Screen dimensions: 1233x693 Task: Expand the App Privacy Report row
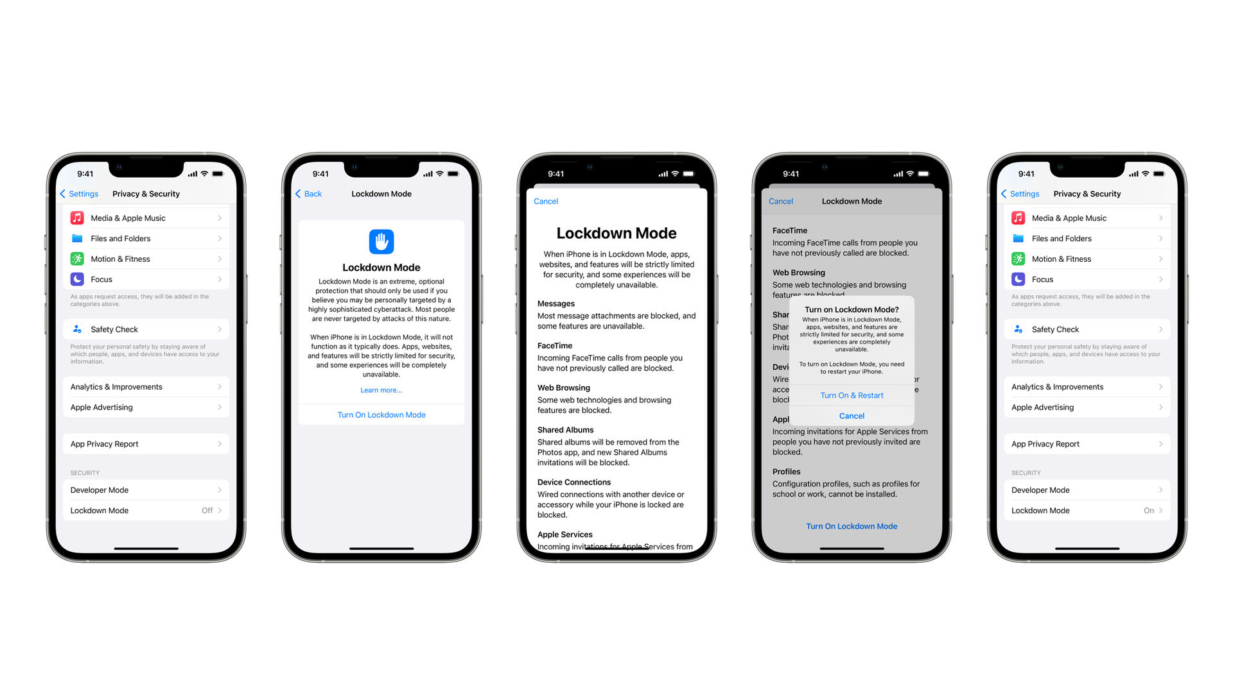143,443
